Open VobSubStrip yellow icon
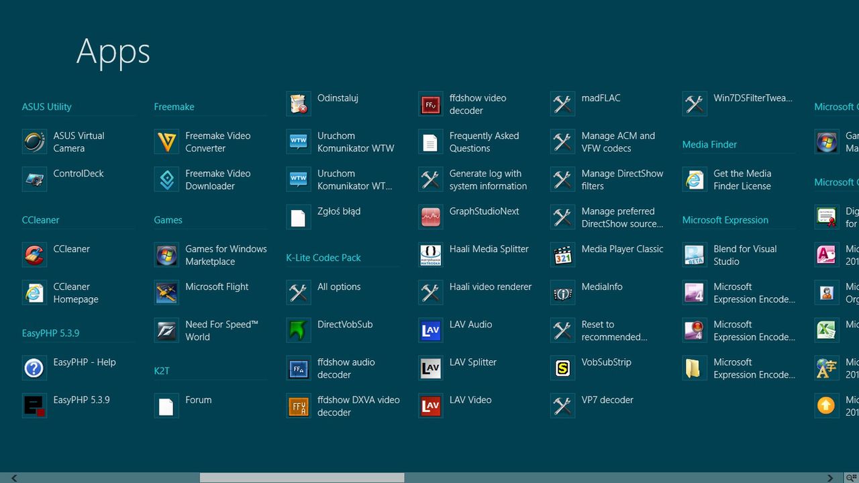 click(x=563, y=368)
